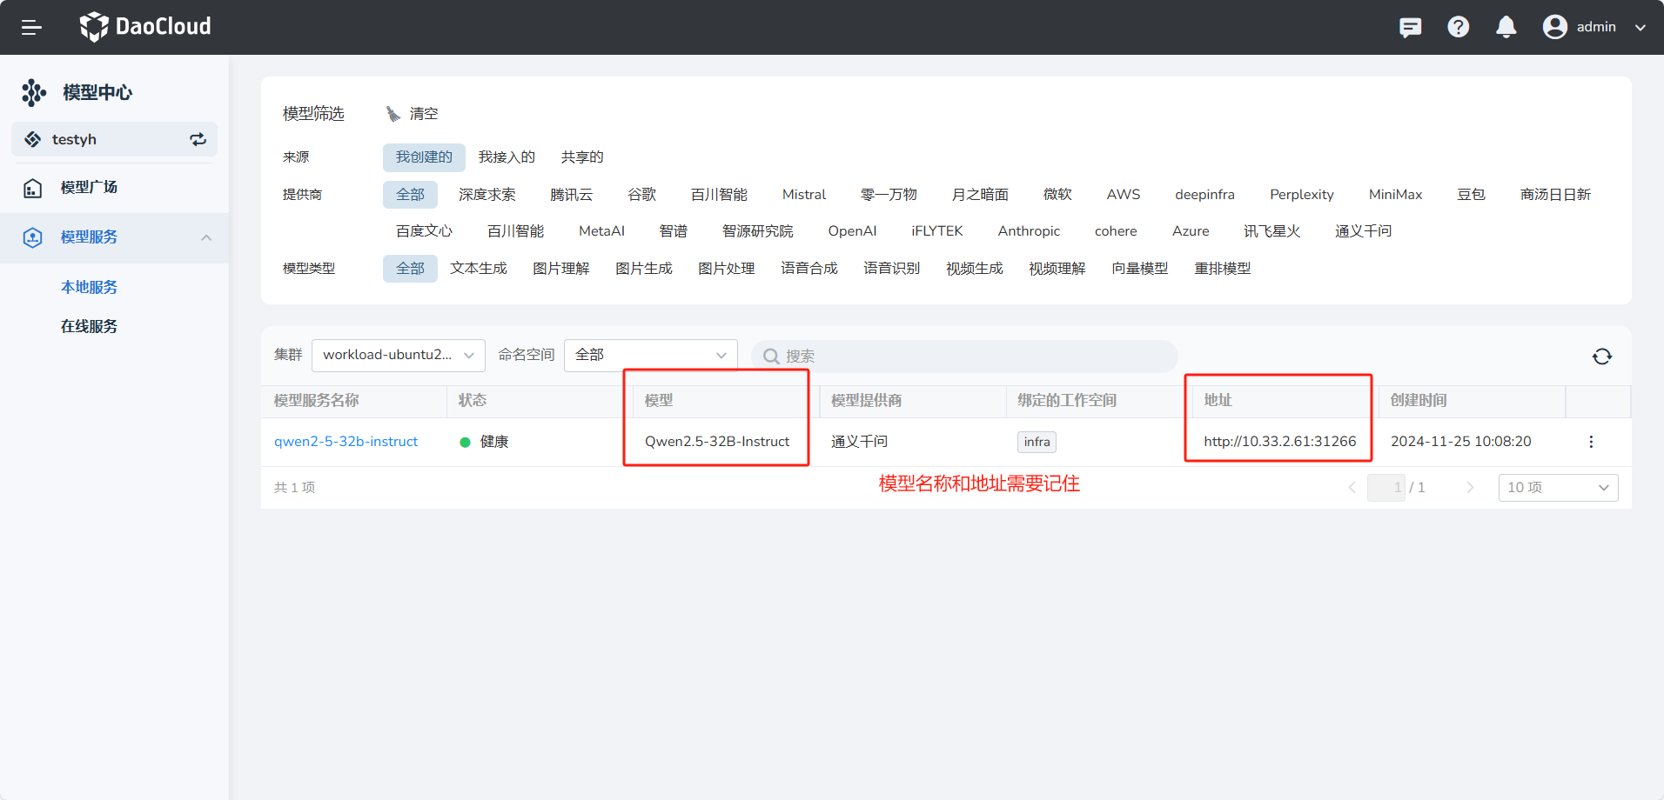Filter providers by 通义千问

(1363, 231)
